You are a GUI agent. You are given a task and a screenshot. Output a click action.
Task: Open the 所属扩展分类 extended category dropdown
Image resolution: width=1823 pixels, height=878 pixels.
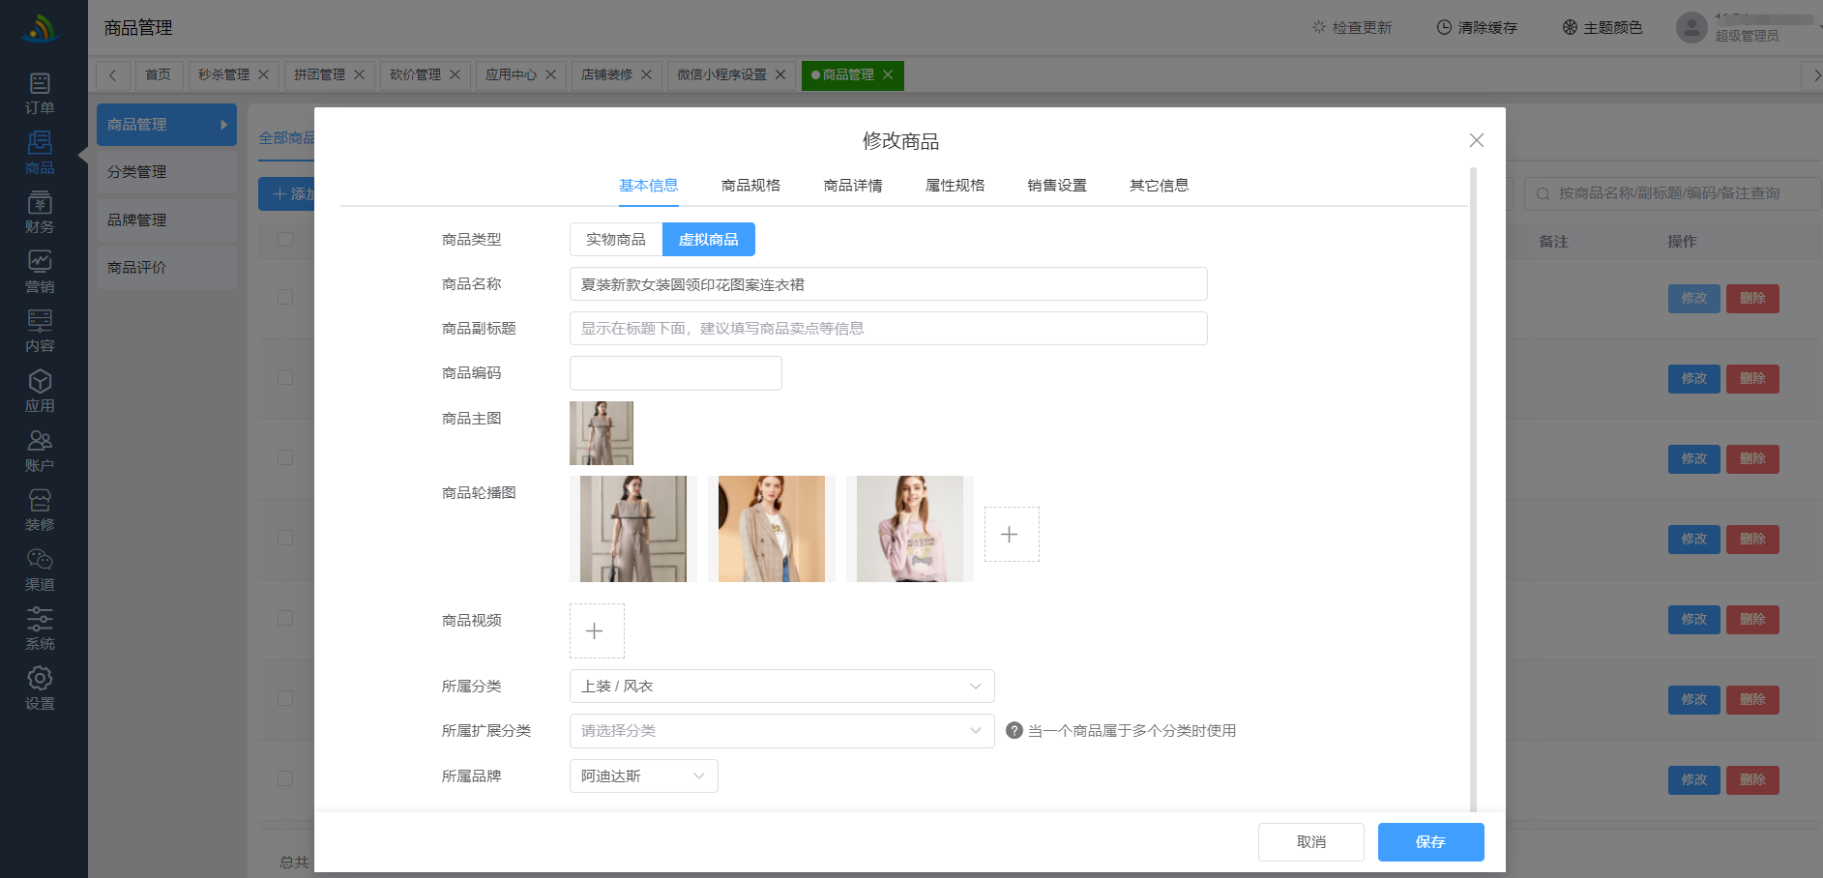click(781, 731)
